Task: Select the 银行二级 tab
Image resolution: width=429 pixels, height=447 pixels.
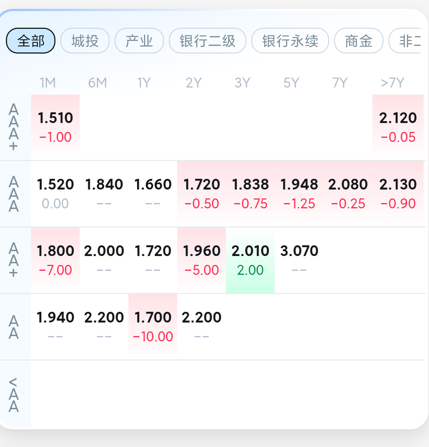Action: [x=208, y=41]
